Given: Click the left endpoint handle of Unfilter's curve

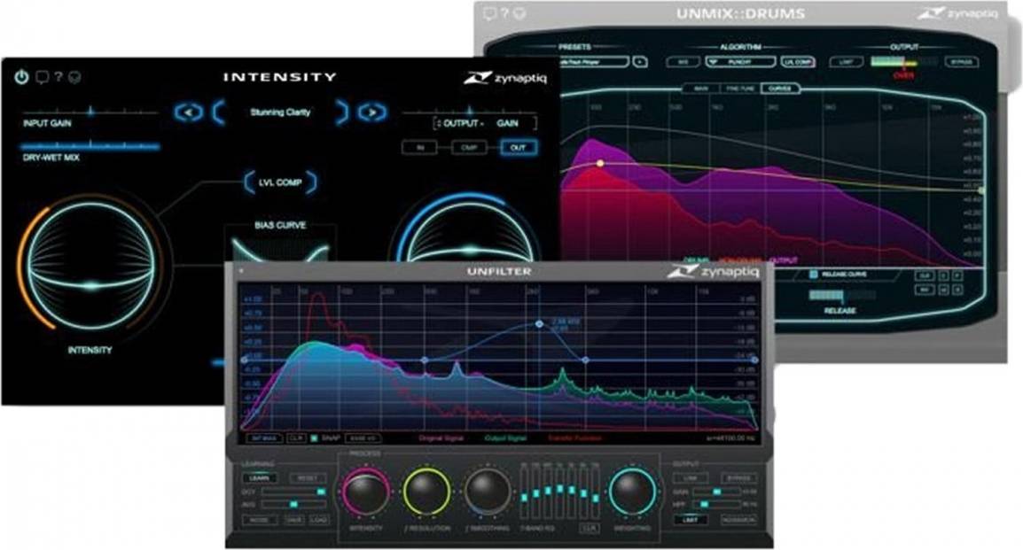Looking at the screenshot, I should coord(244,360).
